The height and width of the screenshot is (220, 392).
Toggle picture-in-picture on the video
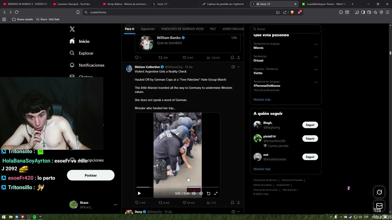point(209,193)
